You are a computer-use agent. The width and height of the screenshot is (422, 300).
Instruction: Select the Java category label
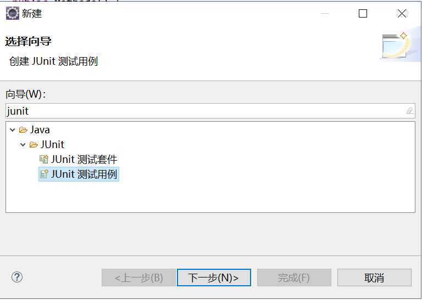click(40, 130)
